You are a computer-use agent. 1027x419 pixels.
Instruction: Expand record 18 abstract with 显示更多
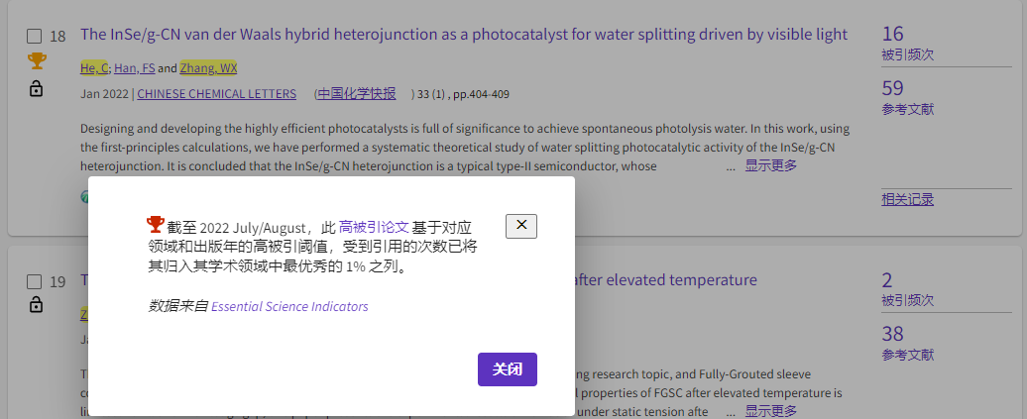(770, 165)
